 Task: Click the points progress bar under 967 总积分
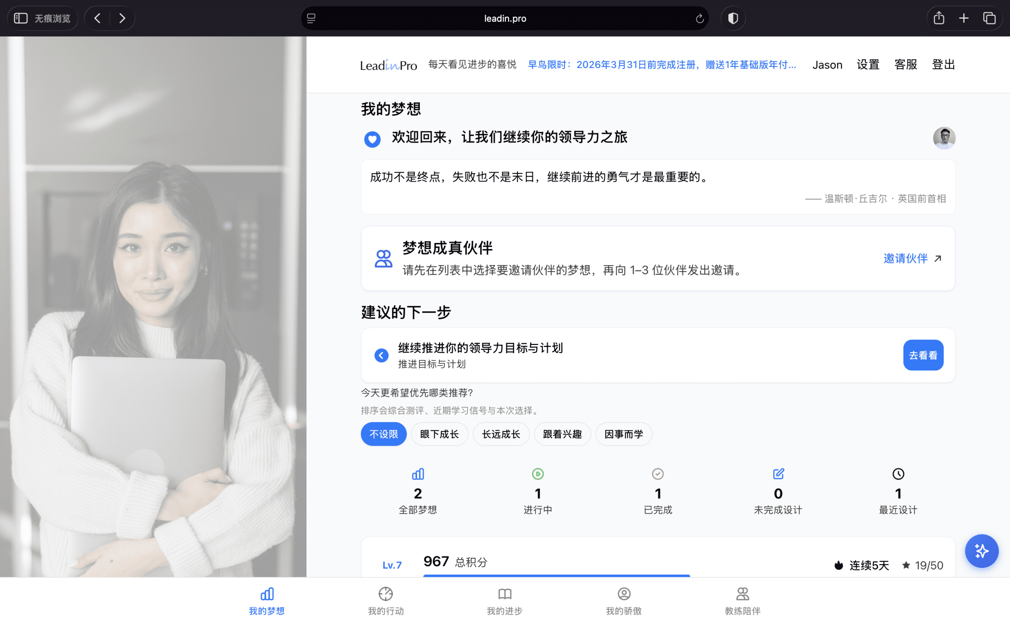click(x=556, y=575)
